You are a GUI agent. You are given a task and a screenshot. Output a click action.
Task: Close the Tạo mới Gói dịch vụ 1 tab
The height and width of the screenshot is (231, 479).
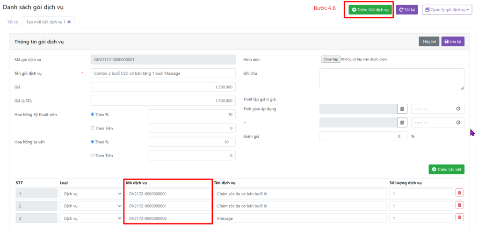(69, 22)
